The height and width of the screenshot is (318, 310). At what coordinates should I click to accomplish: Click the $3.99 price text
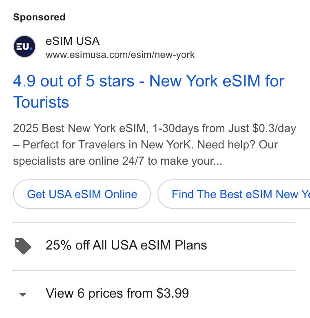173,293
